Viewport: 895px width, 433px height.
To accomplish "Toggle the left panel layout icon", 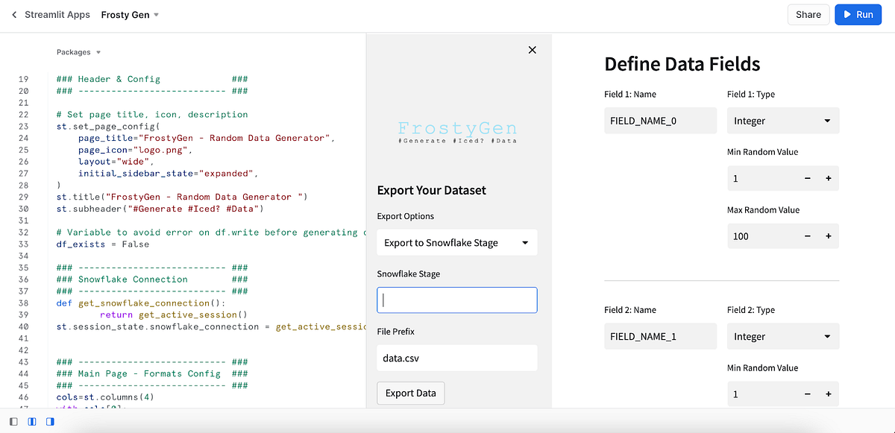I will tap(13, 422).
